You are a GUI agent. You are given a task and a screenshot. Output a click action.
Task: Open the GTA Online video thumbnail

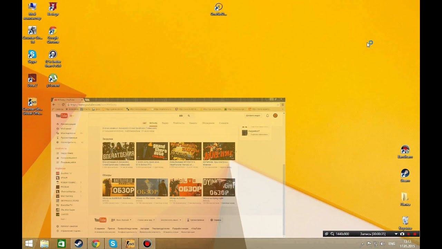[x=152, y=151]
